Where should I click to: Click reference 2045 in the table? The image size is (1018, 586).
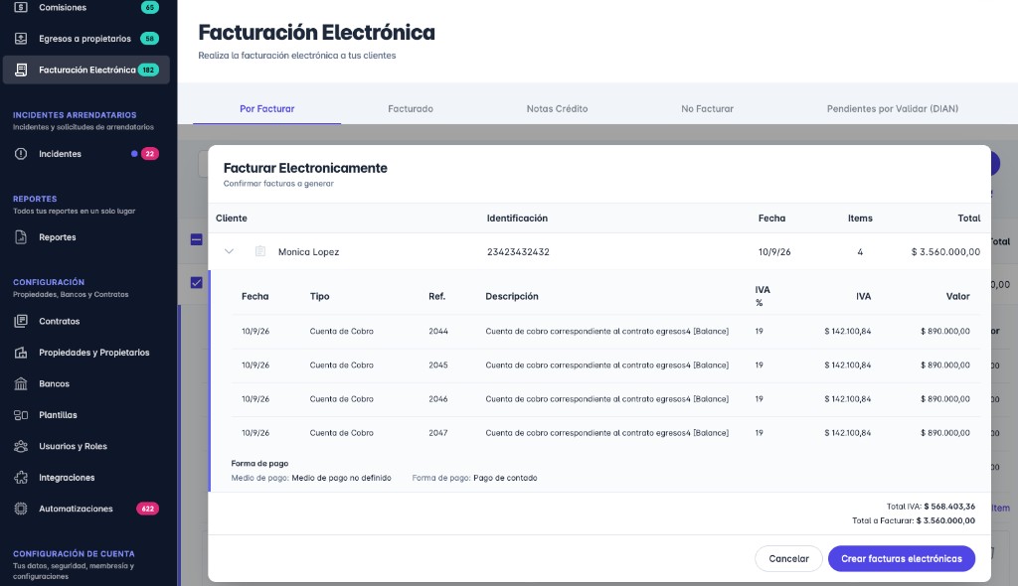point(438,365)
